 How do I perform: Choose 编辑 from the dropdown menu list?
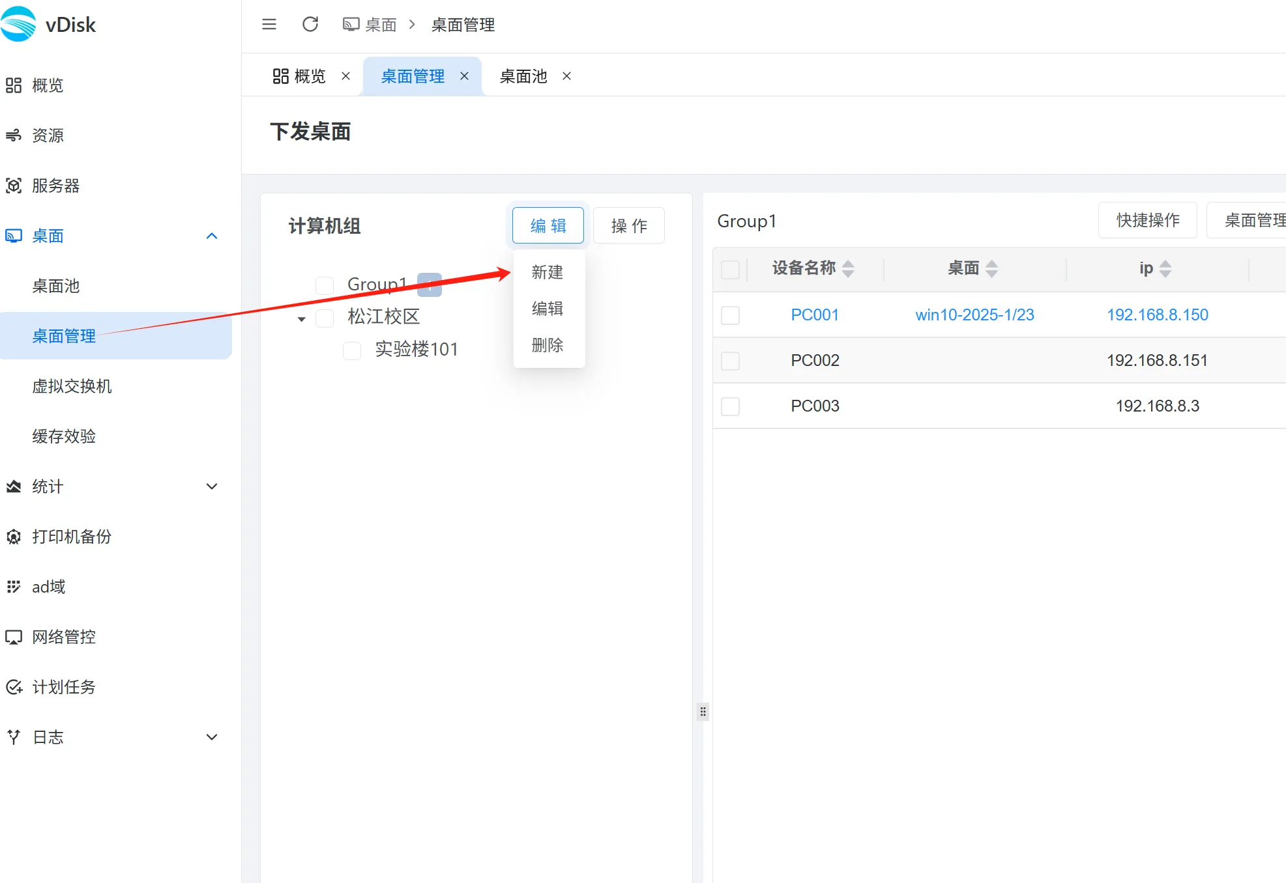pyautogui.click(x=548, y=308)
